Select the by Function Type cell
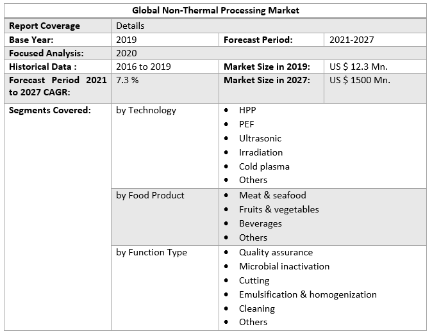Screen dimensions: 432x336 coord(151,252)
